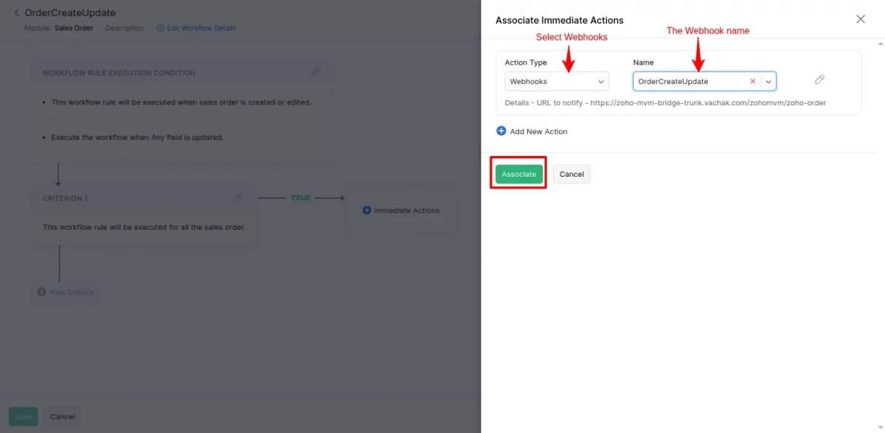Screen dimensions: 885x433
Task: Edit Criterion 1 pencil icon
Action: (x=237, y=197)
